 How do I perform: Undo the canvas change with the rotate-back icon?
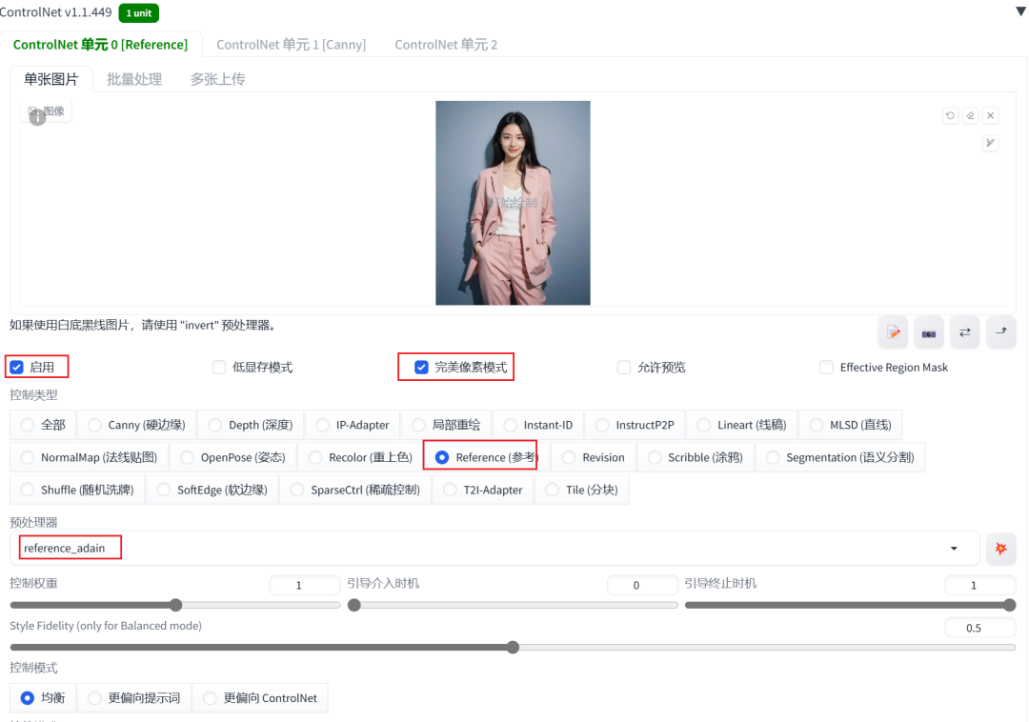(951, 115)
